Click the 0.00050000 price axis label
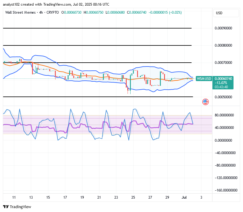The image size is (243, 212). point(223,97)
